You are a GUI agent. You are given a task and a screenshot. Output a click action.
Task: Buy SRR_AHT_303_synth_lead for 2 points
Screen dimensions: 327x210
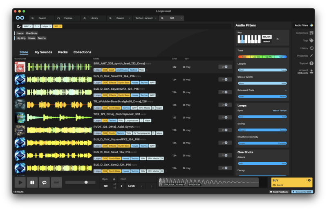point(225,67)
